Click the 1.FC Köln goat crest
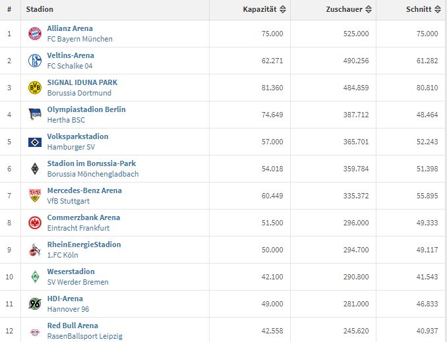This screenshot has width=447, height=342. (35, 250)
